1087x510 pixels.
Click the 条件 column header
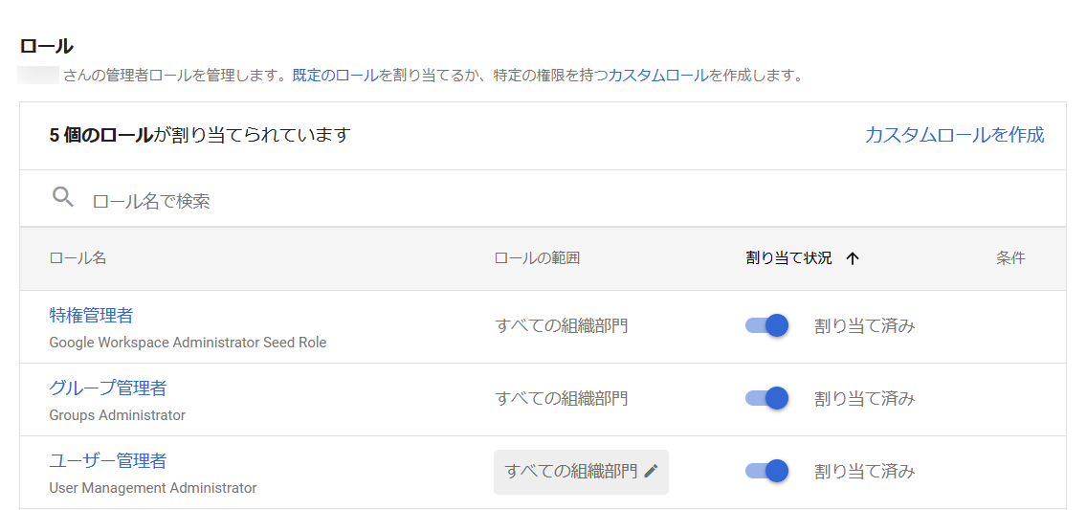coord(1010,258)
